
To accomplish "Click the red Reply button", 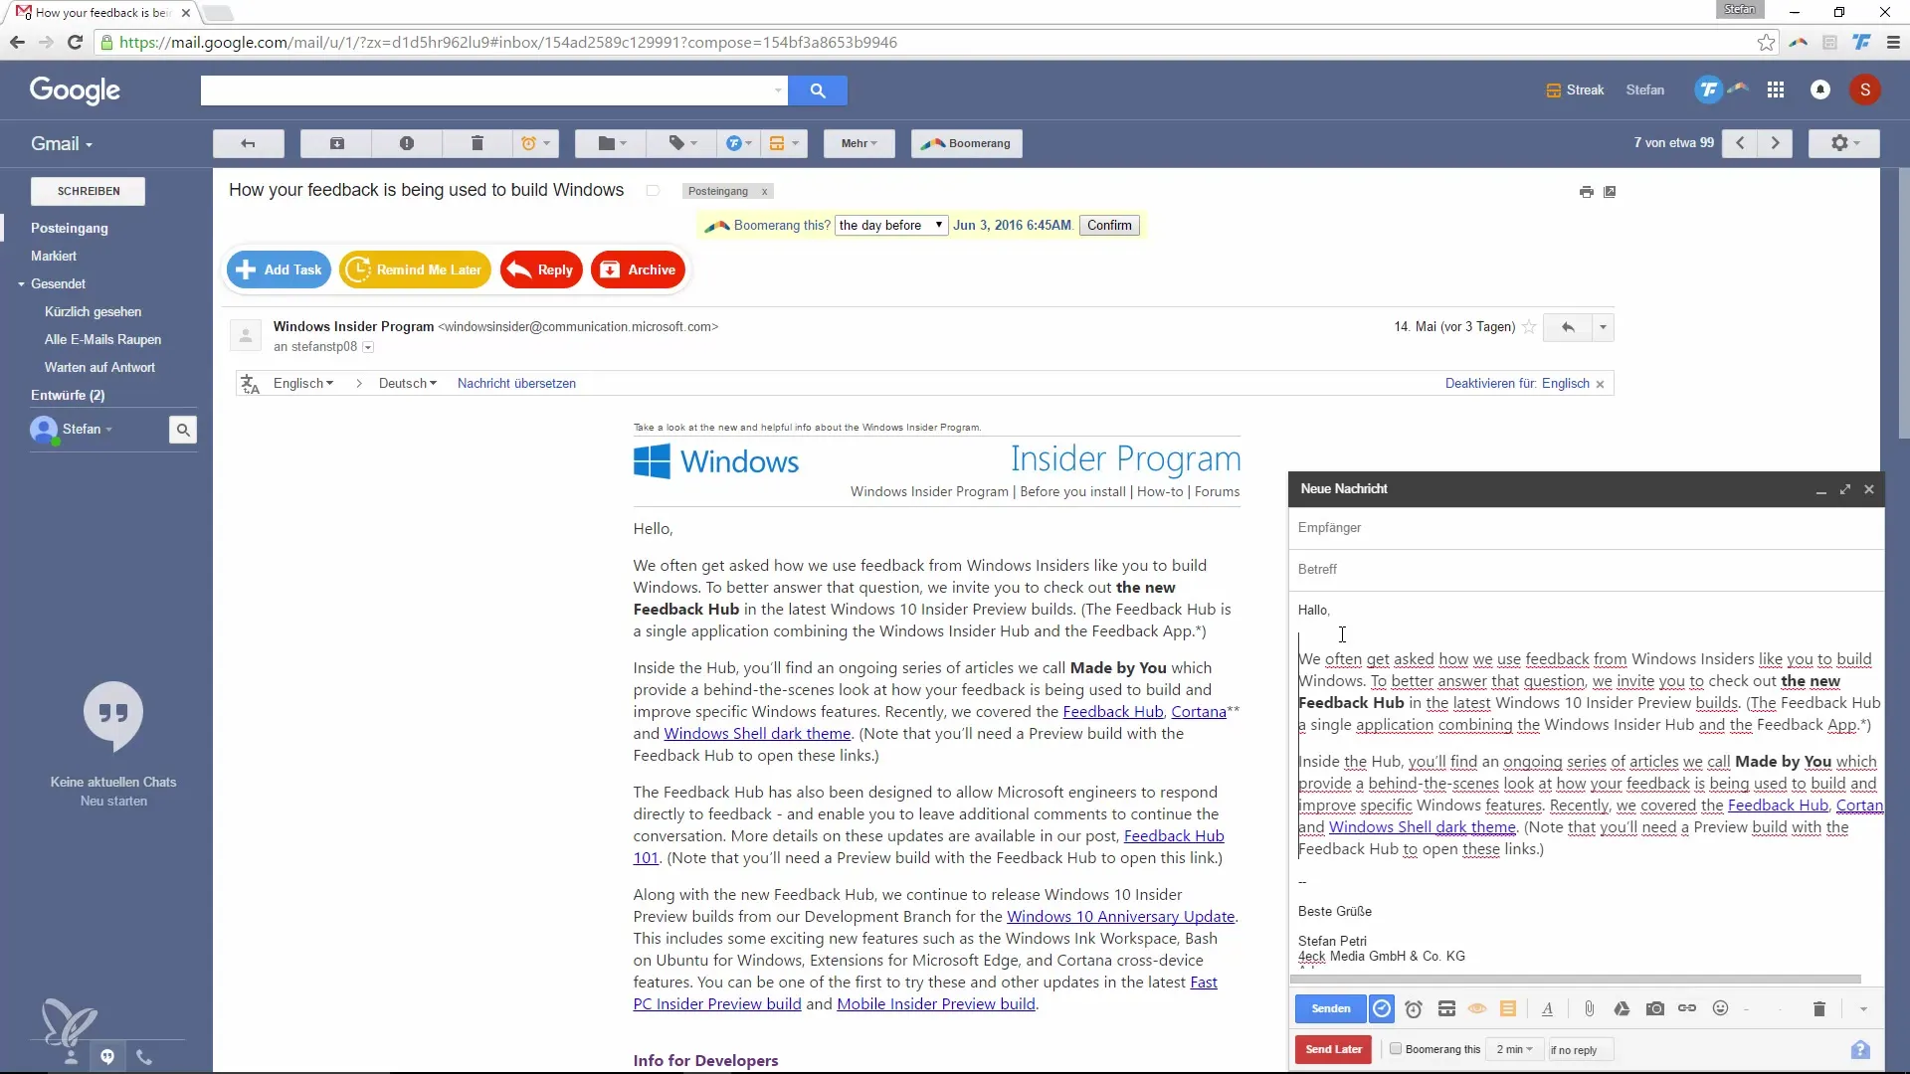I will [541, 269].
